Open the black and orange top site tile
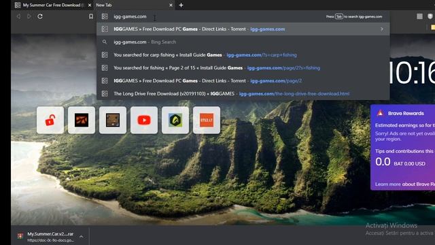 click(82, 120)
